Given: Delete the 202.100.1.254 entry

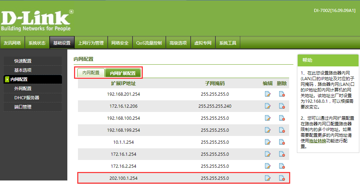Looking at the screenshot, I should (282, 178).
